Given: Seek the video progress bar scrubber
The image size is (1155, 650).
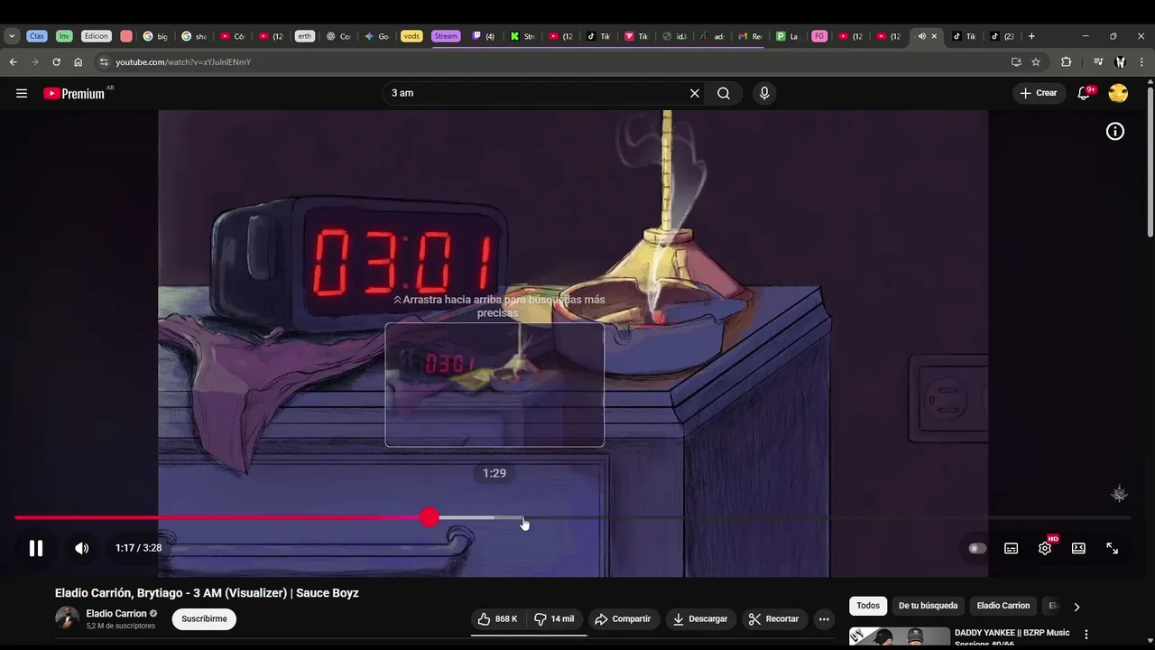Looking at the screenshot, I should (430, 517).
